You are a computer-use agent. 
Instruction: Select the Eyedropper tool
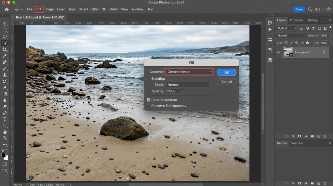pos(5,56)
